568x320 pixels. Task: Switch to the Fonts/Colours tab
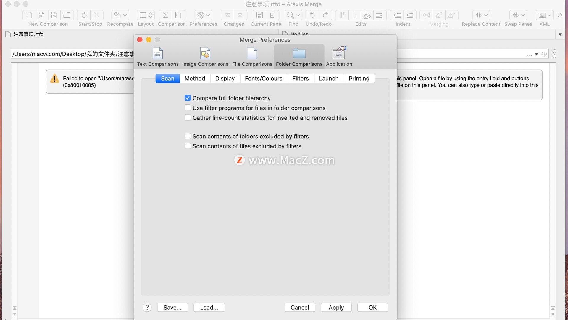264,78
